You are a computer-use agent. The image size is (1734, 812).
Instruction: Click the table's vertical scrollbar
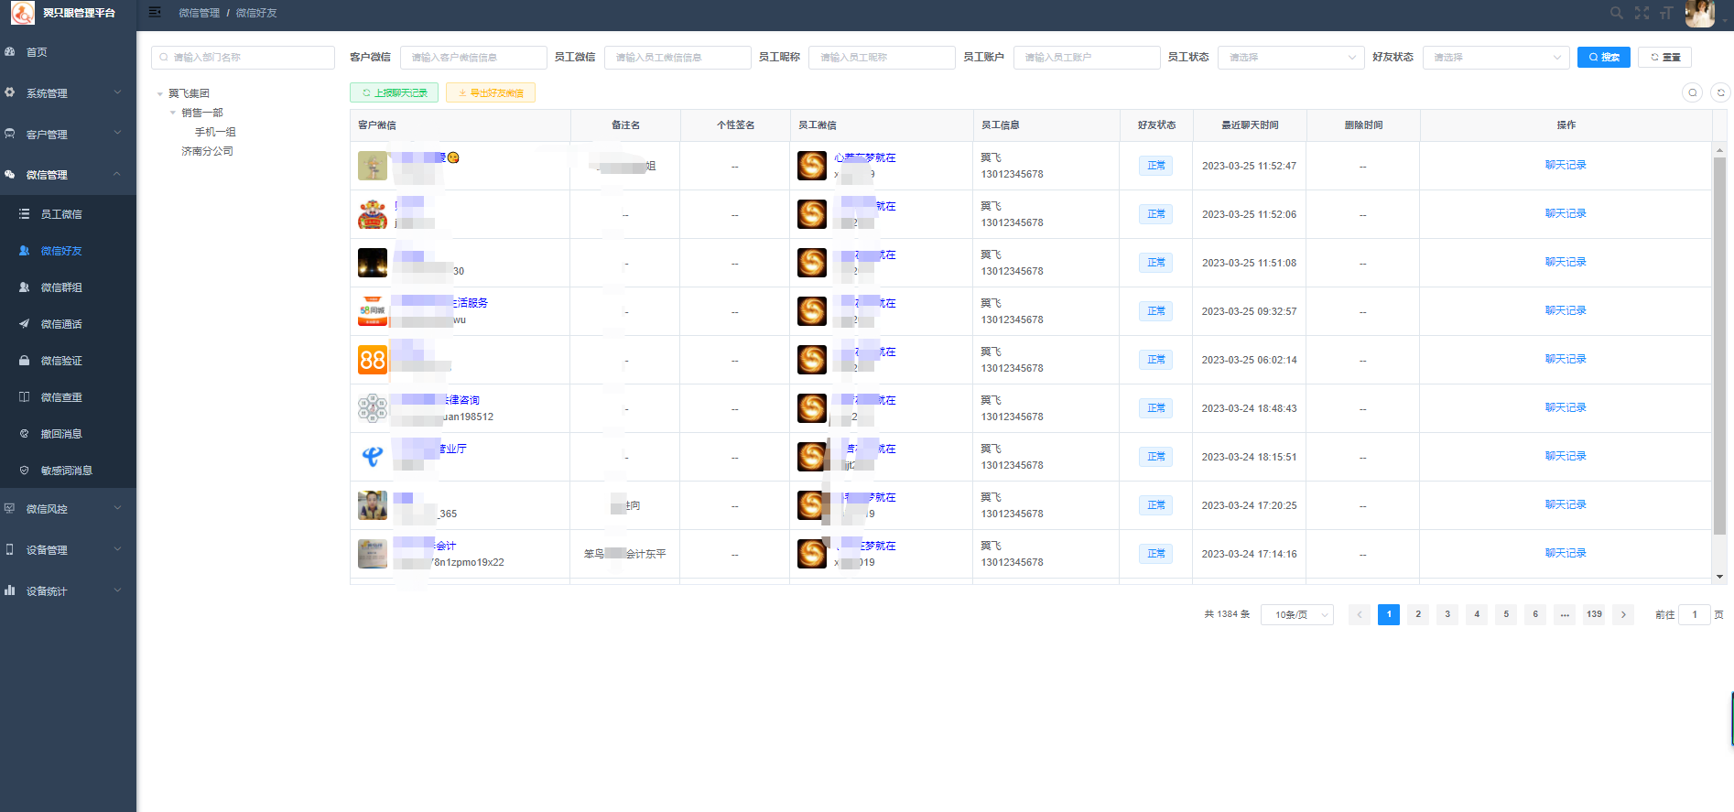[1719, 348]
